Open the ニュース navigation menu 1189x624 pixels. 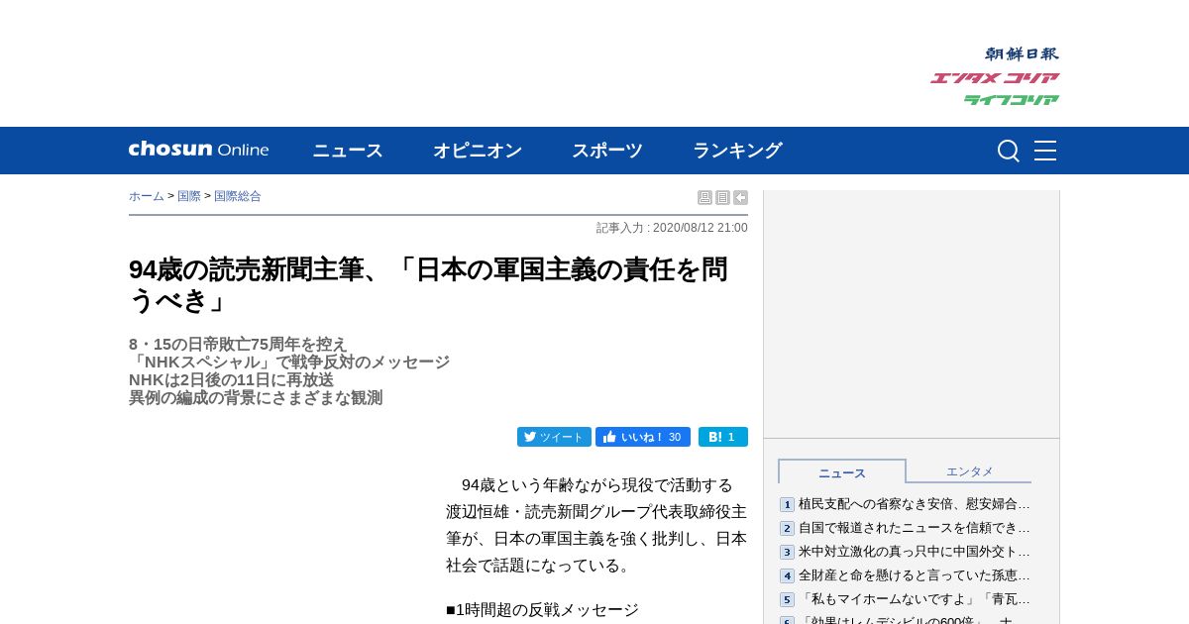pyautogui.click(x=348, y=151)
